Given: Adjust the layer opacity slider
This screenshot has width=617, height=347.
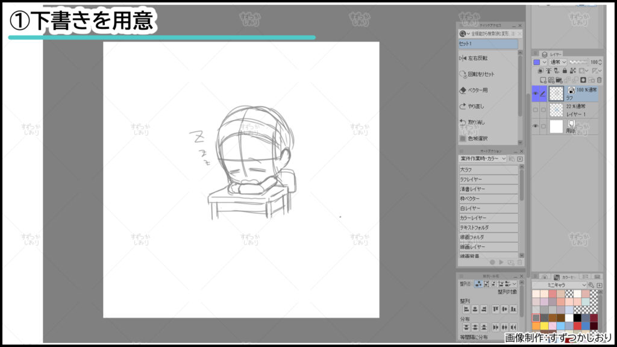Looking at the screenshot, I should coord(579,62).
